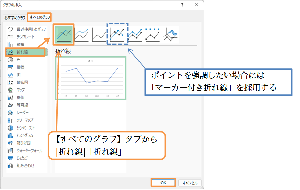
Task: Select the 箱ひげ図 chart category
Action: tap(27, 143)
